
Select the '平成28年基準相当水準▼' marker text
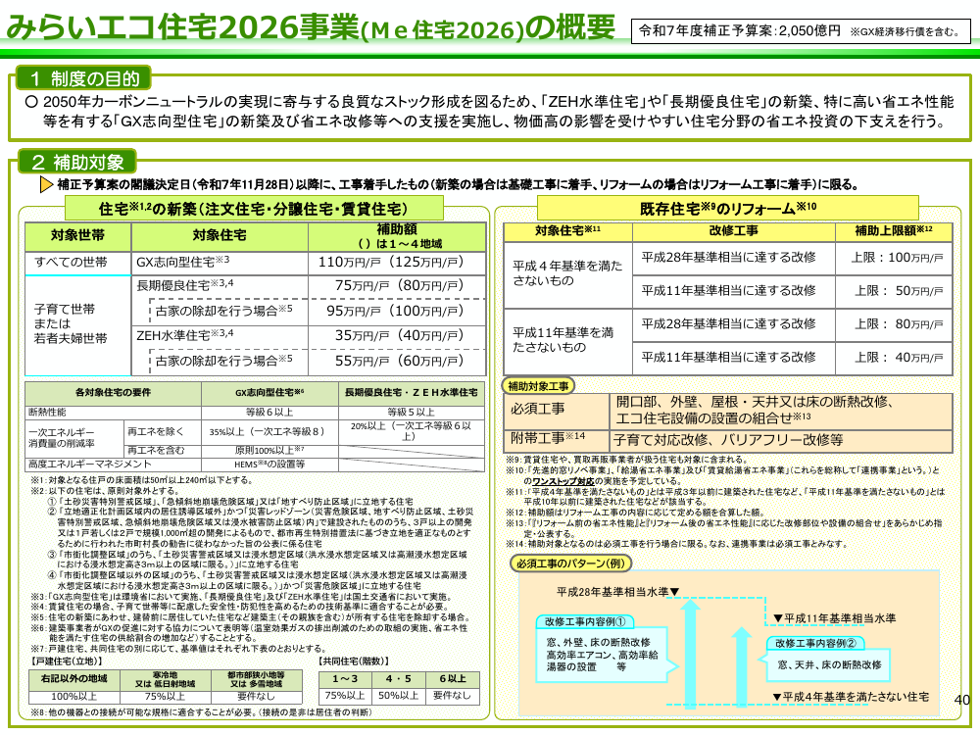coord(617,591)
